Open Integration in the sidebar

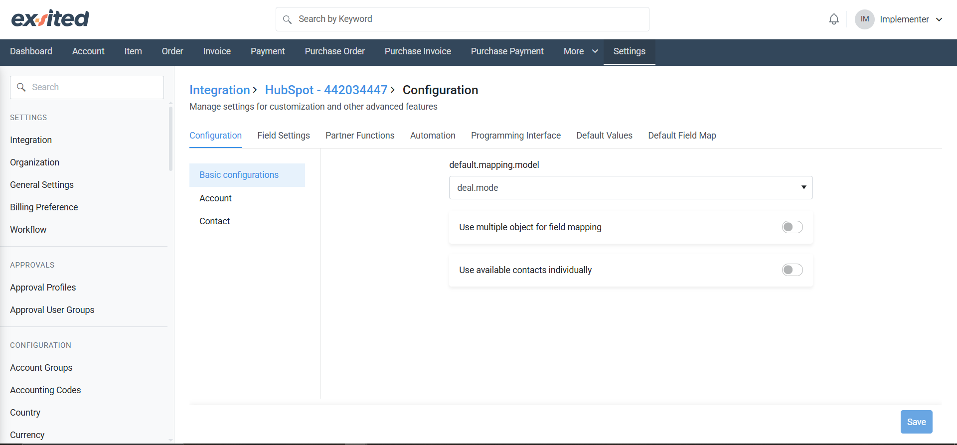(x=31, y=140)
